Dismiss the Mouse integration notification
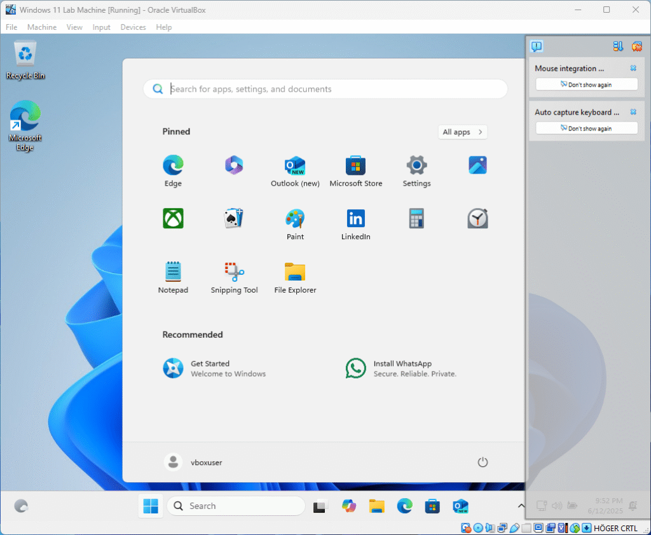This screenshot has height=535, width=651. [633, 68]
